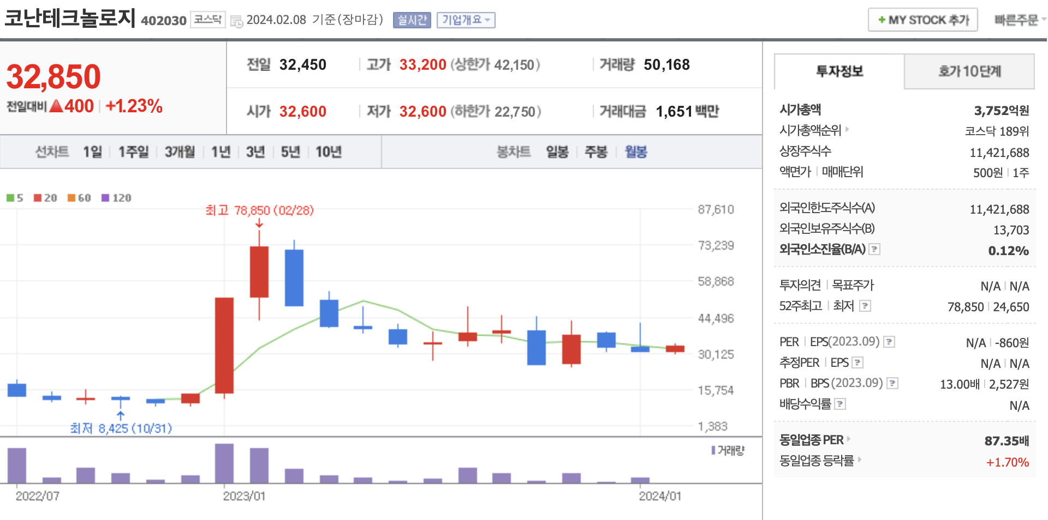Click the 외국인보유주식수 value 13,703
Image resolution: width=1048 pixels, height=520 pixels.
click(1011, 231)
